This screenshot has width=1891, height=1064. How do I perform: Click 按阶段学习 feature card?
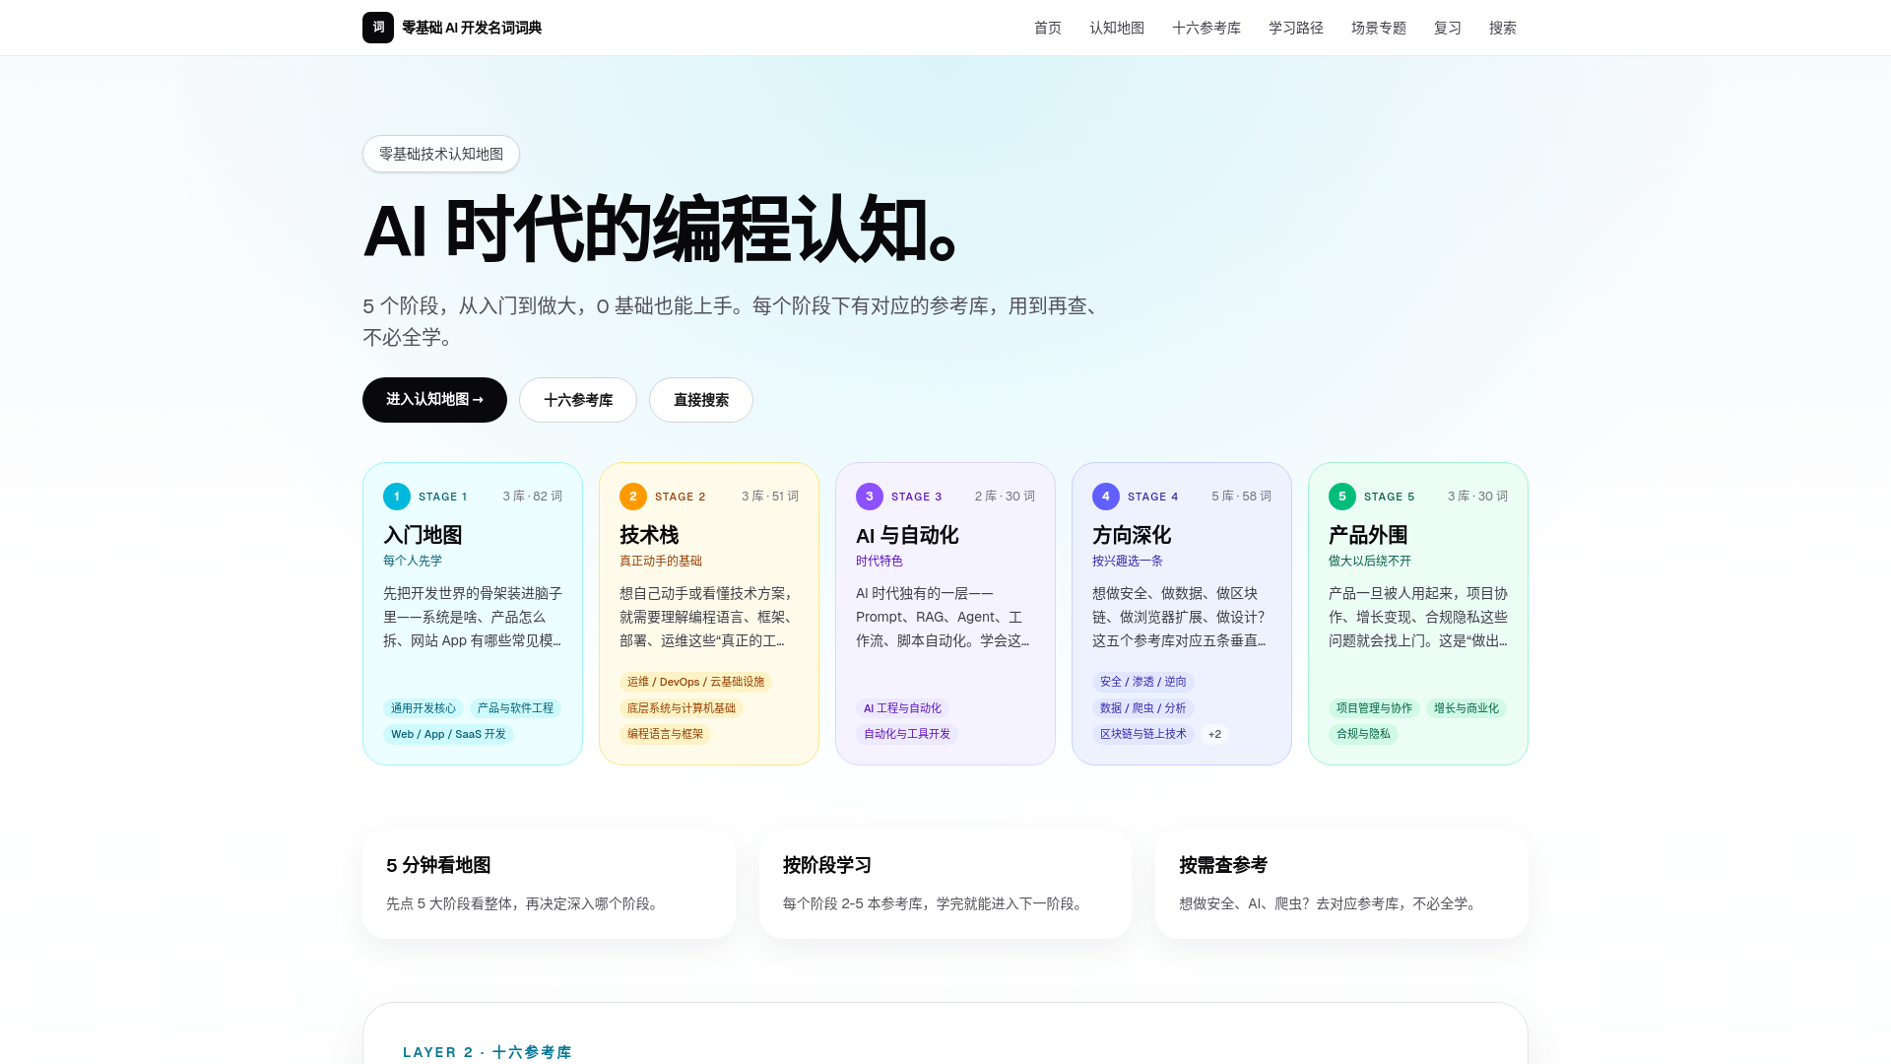pos(945,884)
